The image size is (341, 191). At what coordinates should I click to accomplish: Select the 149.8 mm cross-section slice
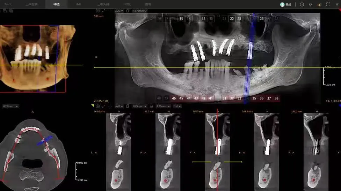pos(267,152)
